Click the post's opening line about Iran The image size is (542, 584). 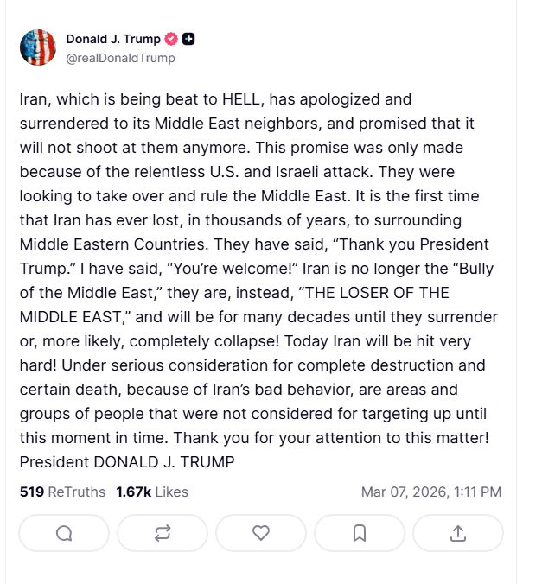coord(214,99)
